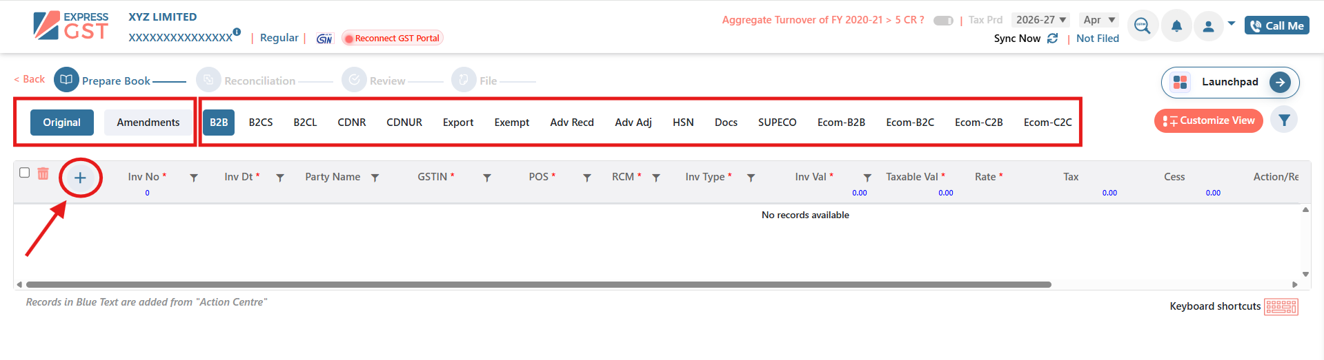Image resolution: width=1324 pixels, height=360 pixels.
Task: Toggle Aggregate Turnover above 5 CR switch
Action: 942,21
